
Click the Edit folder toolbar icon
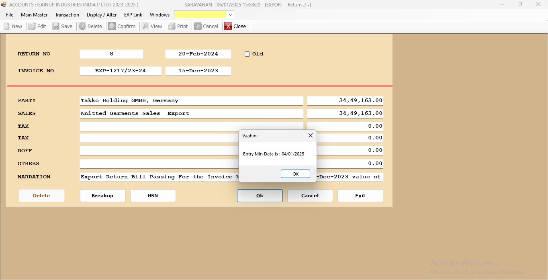[32, 27]
